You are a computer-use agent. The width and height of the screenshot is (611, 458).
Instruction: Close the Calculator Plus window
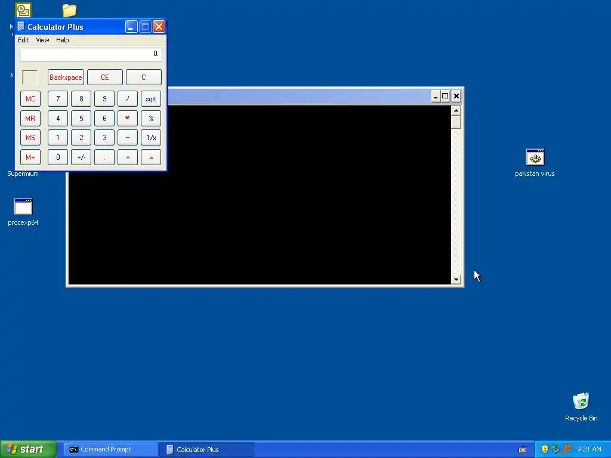159,26
